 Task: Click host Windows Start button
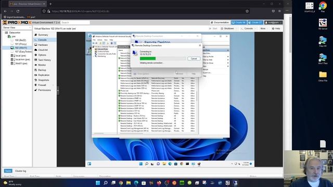tap(98, 183)
